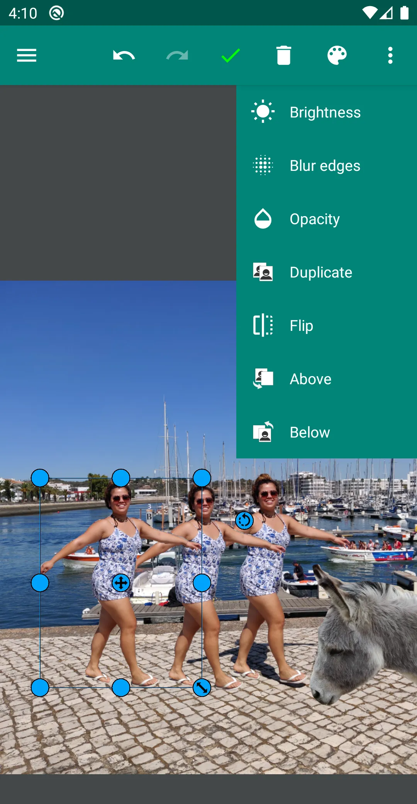417x804 pixels.
Task: Move layer Above
Action: (327, 379)
